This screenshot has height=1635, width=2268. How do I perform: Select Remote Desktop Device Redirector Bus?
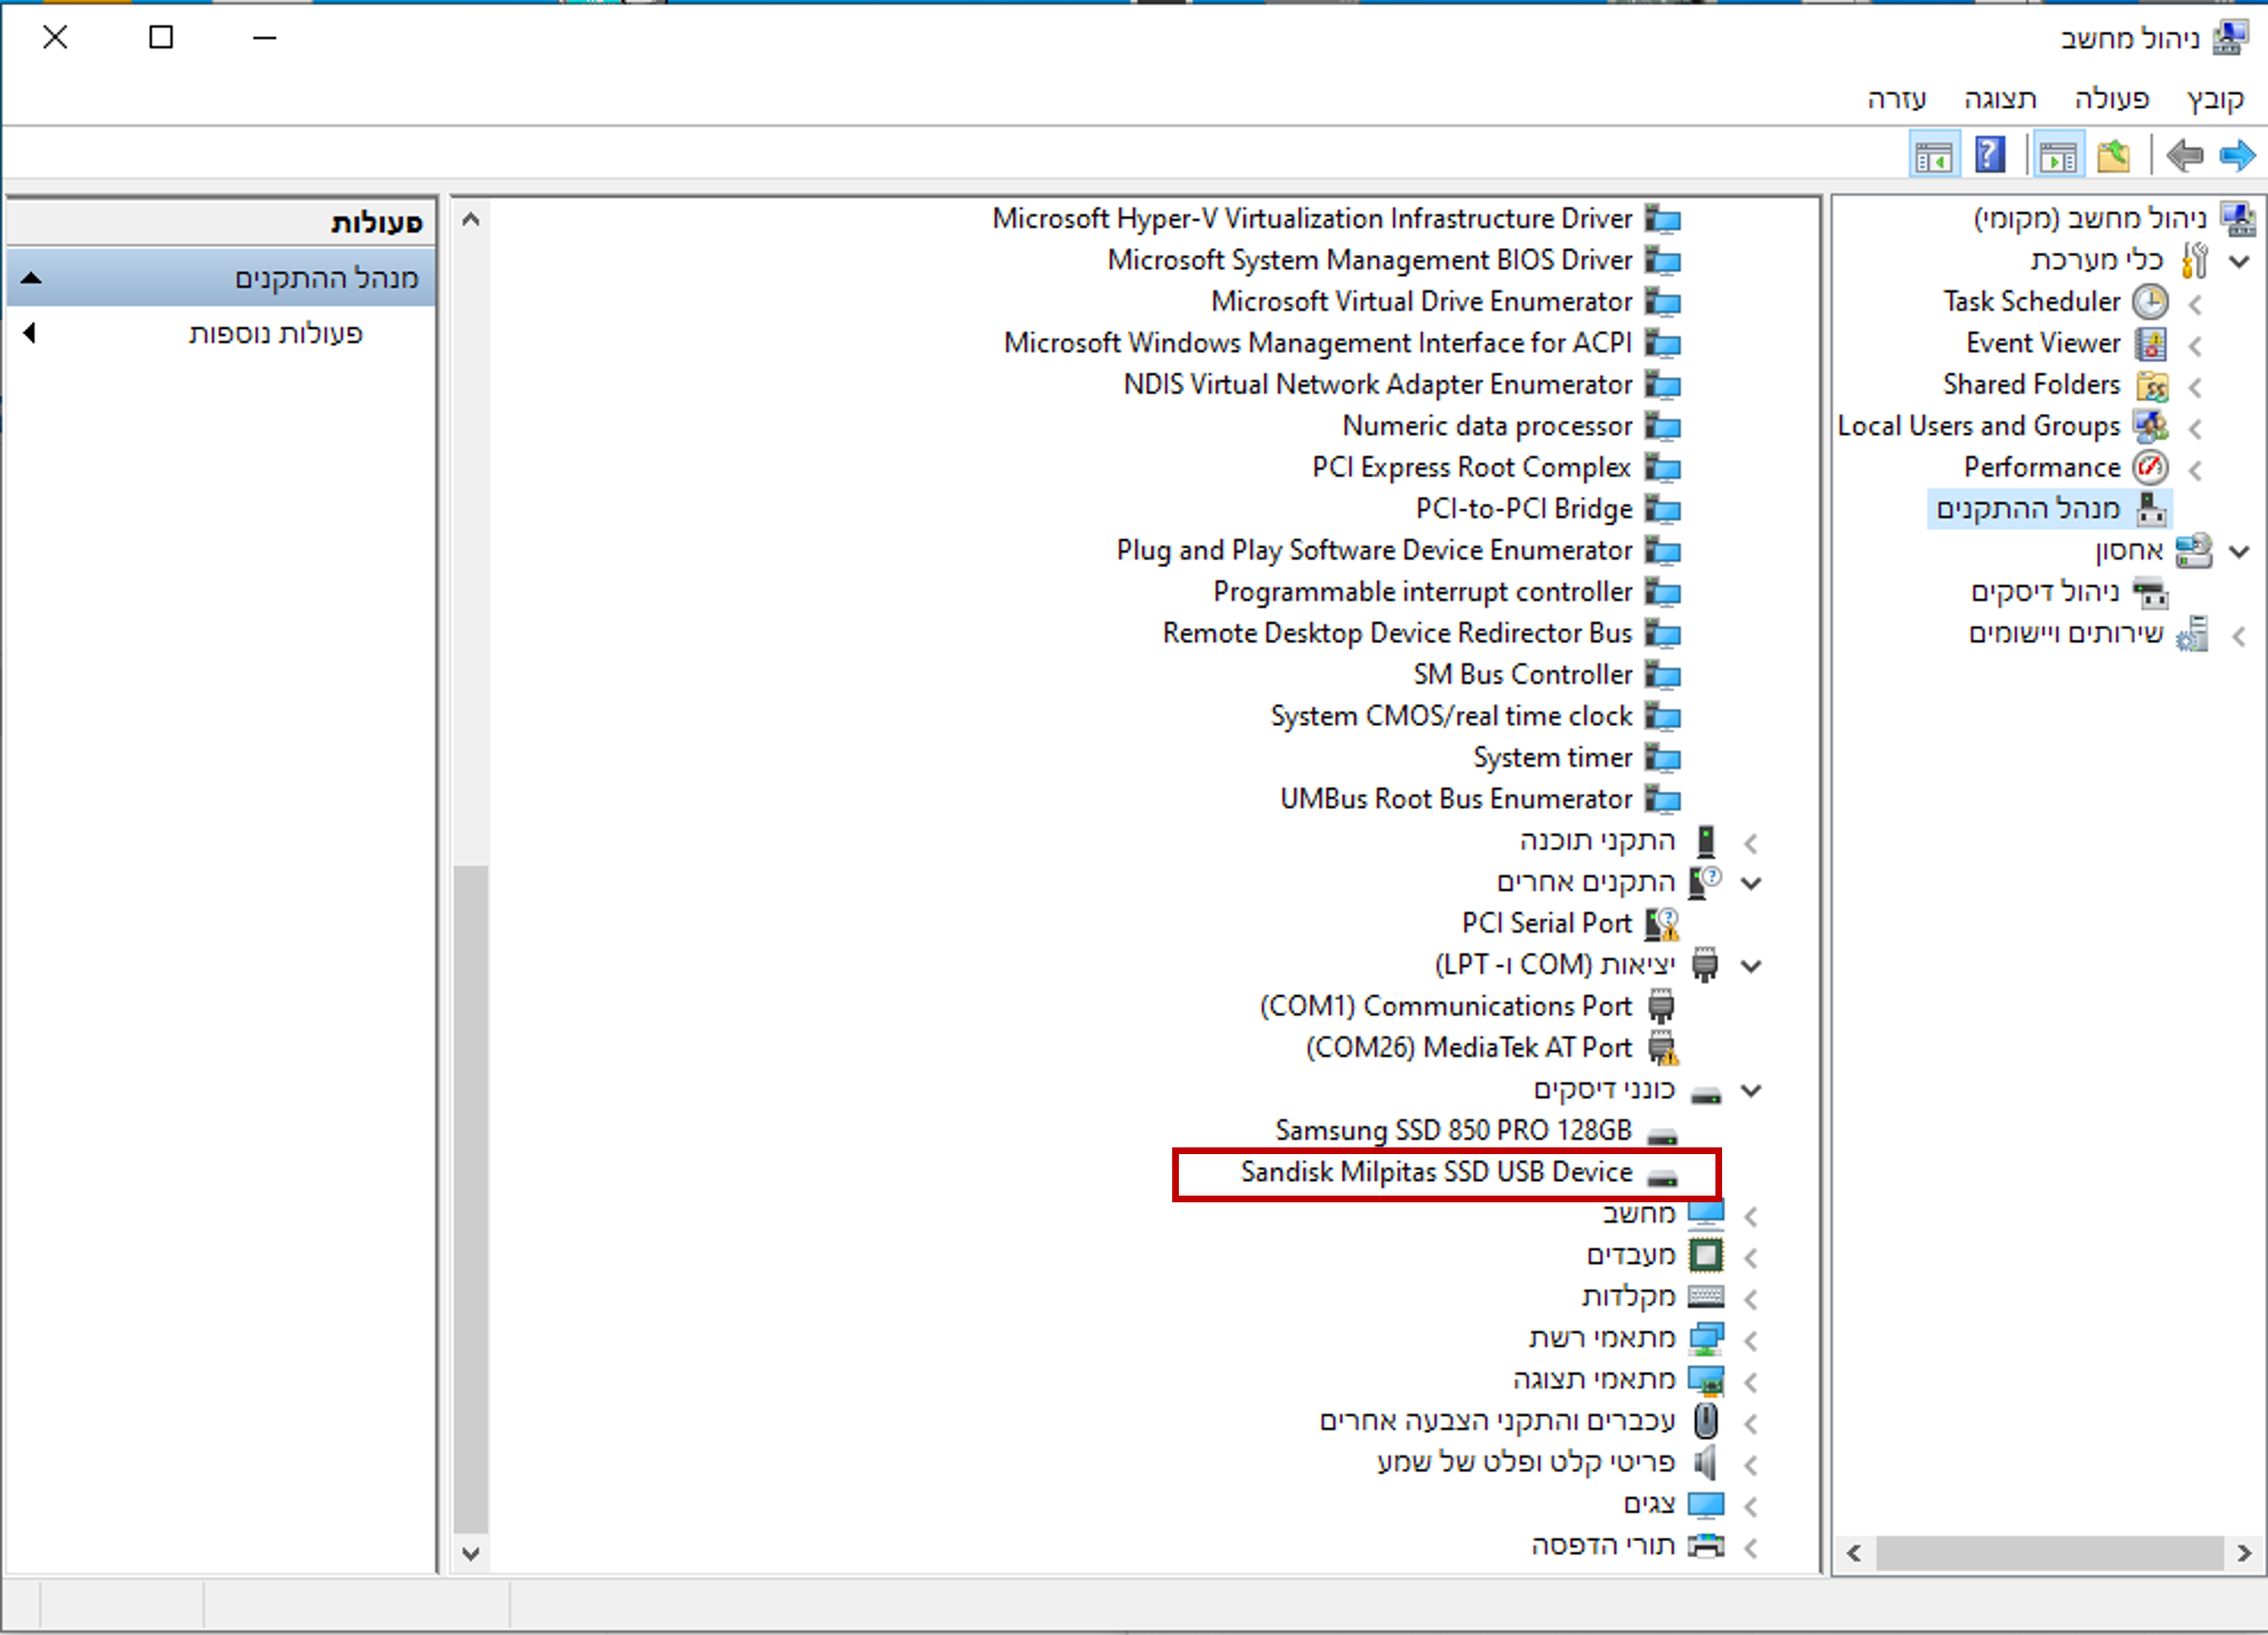1397,634
